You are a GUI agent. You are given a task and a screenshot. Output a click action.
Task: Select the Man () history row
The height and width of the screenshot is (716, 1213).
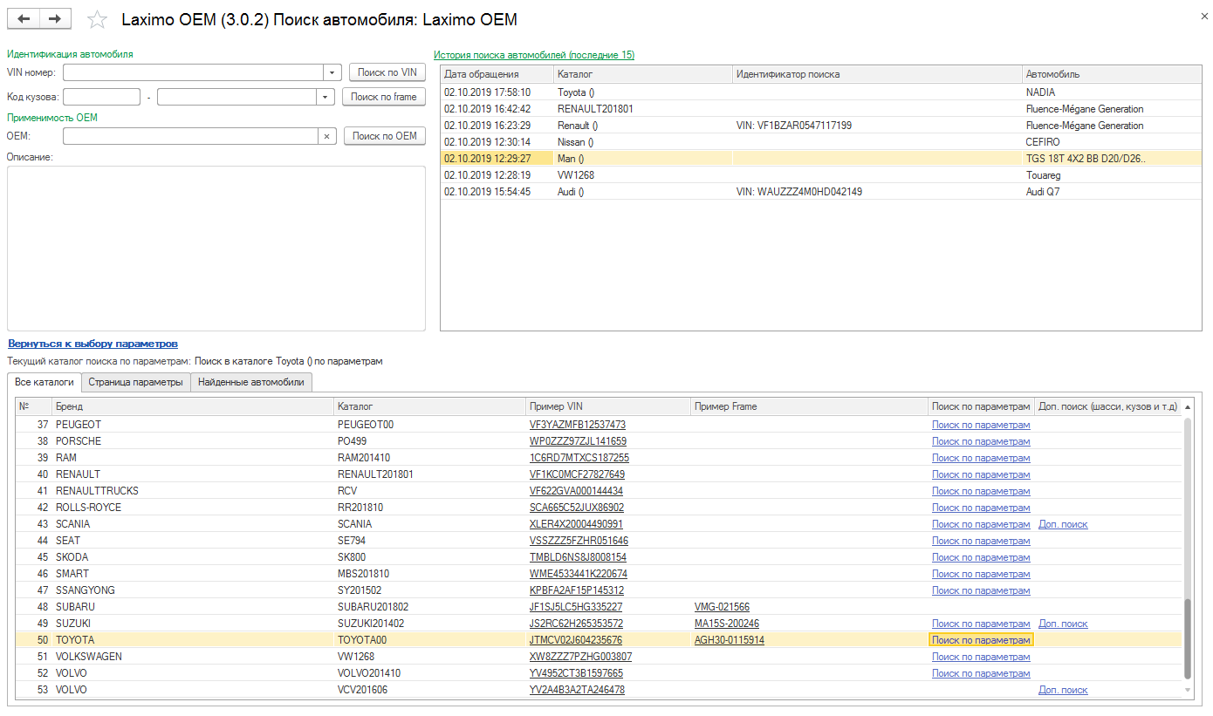821,159
